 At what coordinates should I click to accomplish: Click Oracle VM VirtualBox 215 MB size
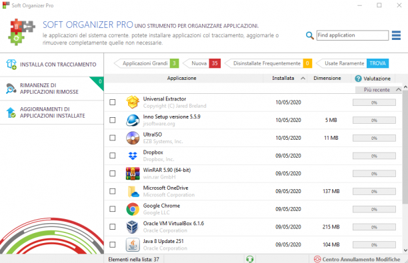(331, 227)
